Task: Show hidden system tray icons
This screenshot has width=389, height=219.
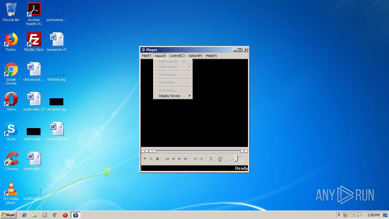Action: coord(339,215)
